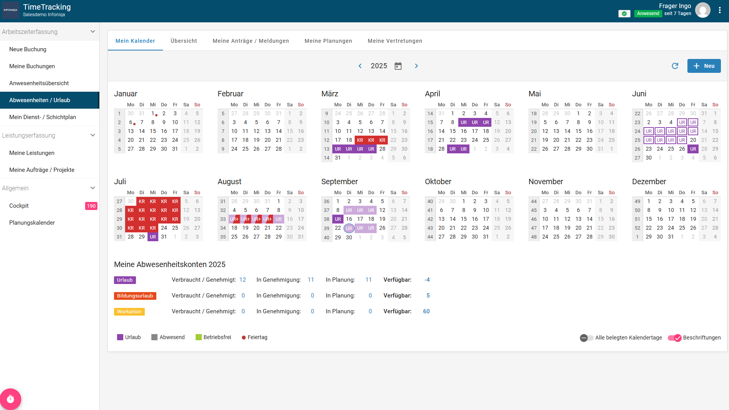Image resolution: width=729 pixels, height=410 pixels.
Task: Click the Anwesend status badge
Action: click(x=648, y=13)
